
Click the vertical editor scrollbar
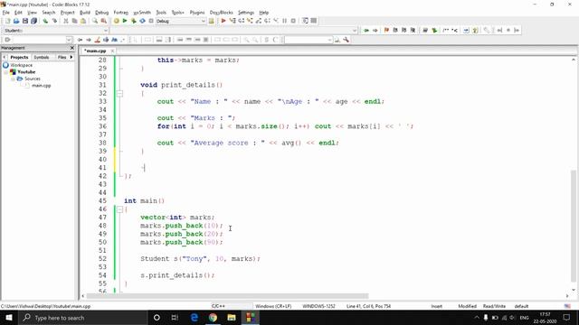pyautogui.click(x=574, y=226)
